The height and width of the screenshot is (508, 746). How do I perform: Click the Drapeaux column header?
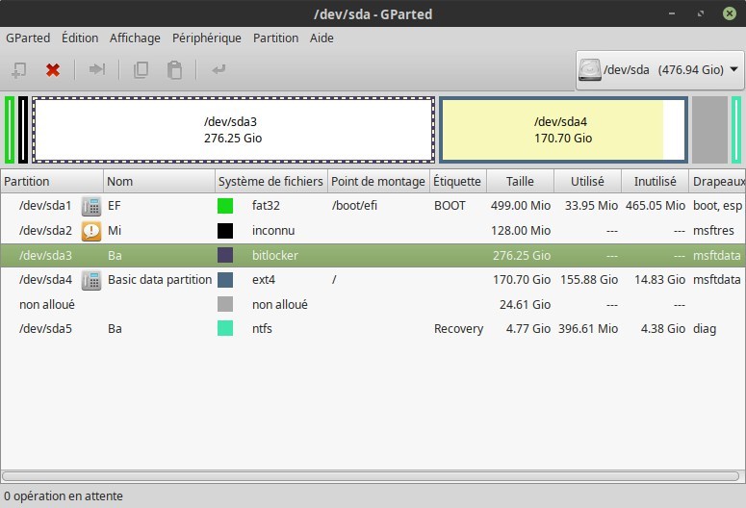coord(717,181)
